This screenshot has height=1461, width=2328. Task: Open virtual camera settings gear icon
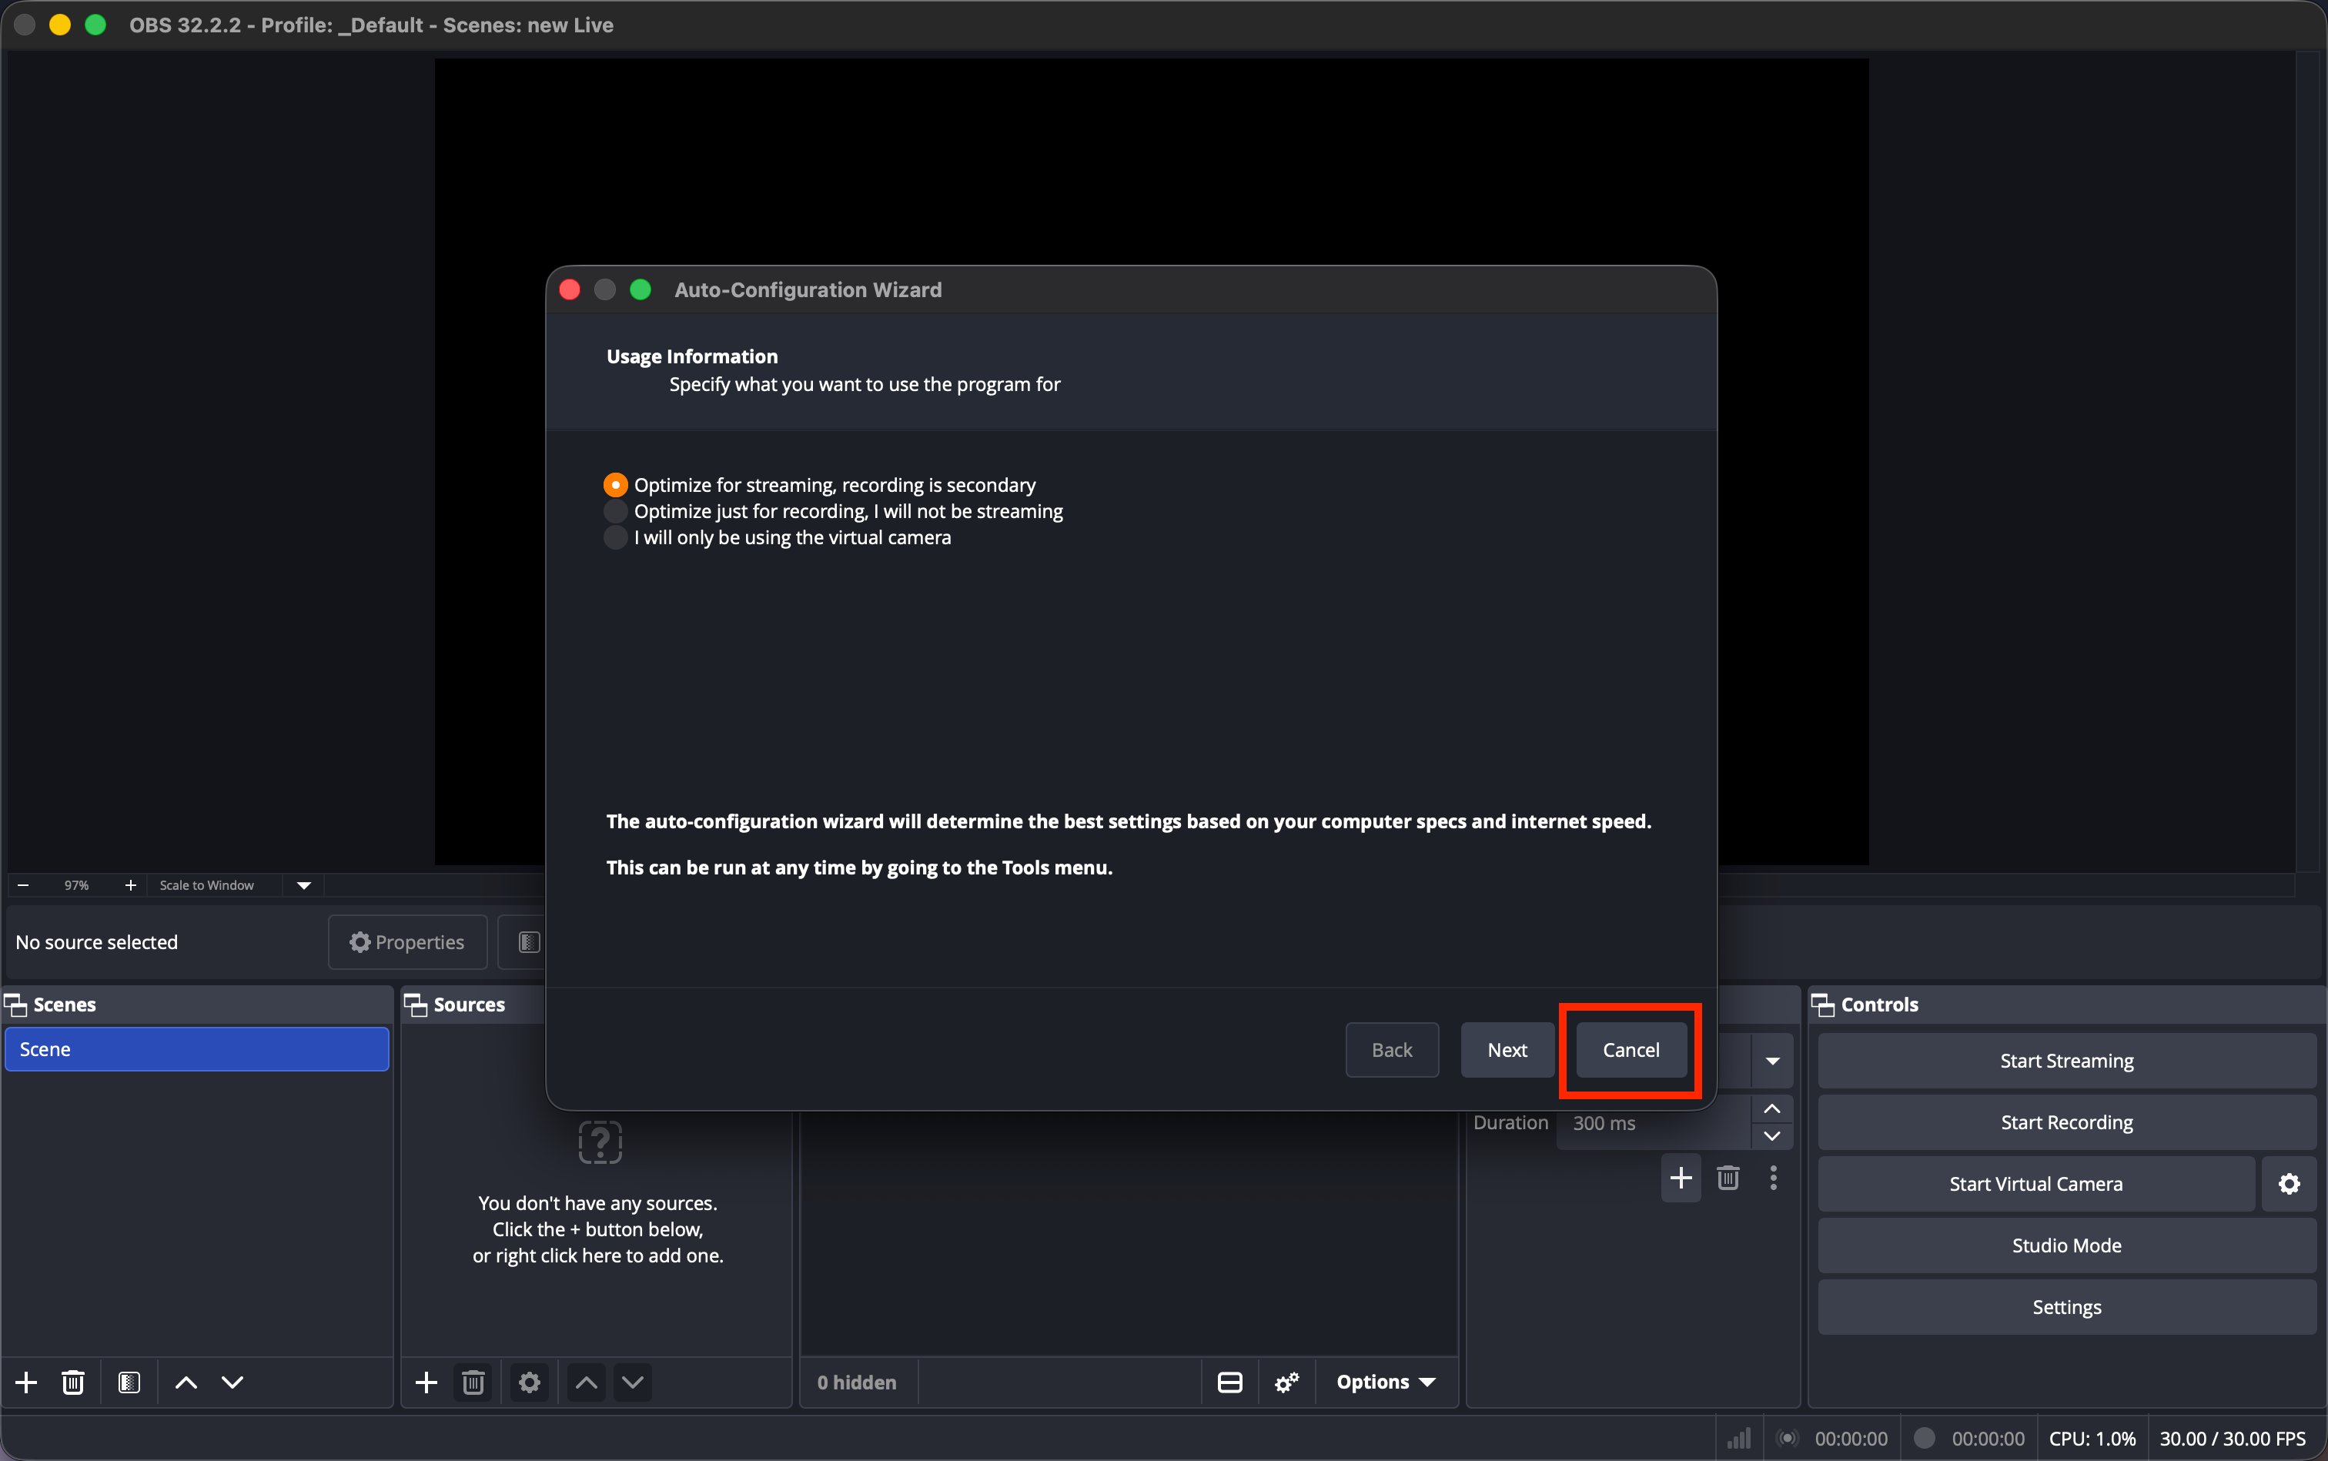point(2290,1184)
